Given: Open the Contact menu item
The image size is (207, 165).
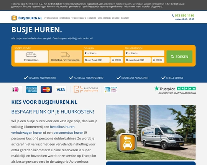Looking at the screenshot, I should pos(125,18).
